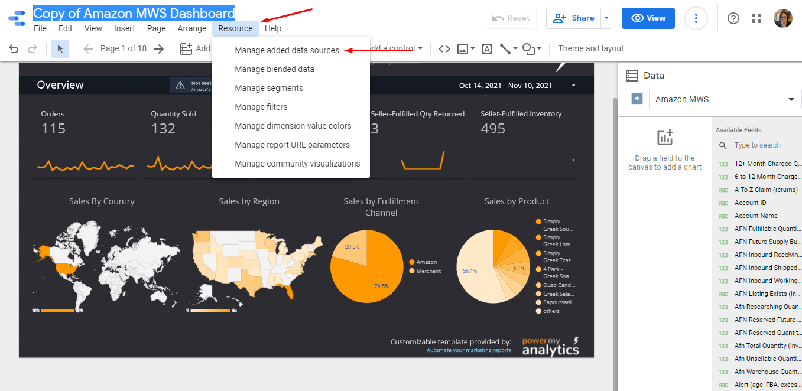Click the blue View button
Image resolution: width=802 pixels, height=391 pixels.
(x=648, y=18)
